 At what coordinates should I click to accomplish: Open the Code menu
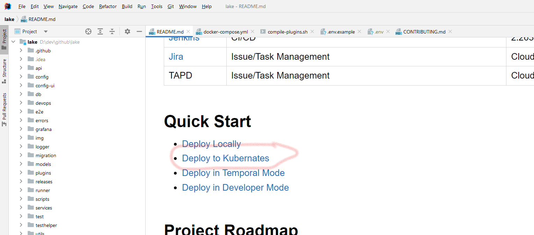[x=88, y=6]
